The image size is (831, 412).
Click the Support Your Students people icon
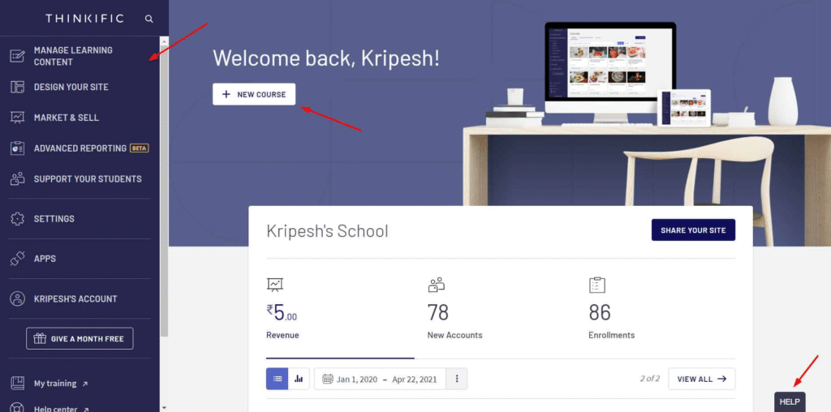click(17, 179)
